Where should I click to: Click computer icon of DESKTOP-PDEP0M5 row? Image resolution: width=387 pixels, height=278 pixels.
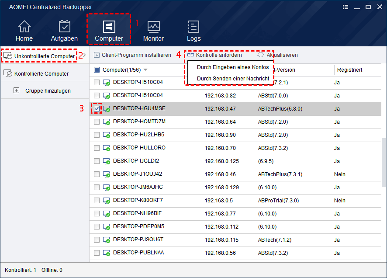click(107, 227)
